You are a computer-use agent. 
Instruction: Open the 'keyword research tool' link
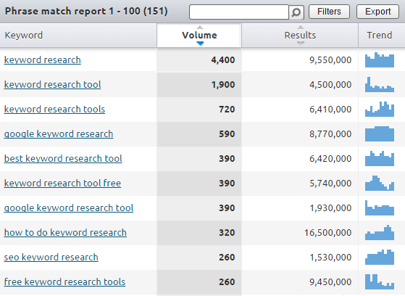click(x=52, y=85)
